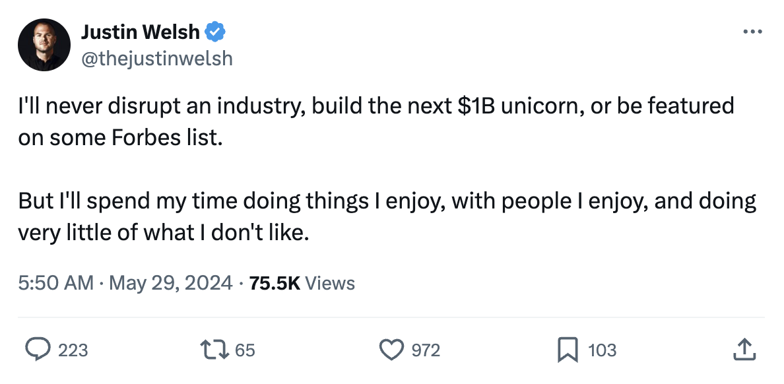Screen dimensions: 784x384
Task: Open Justin Welsh's profile picture
Action: (44, 44)
